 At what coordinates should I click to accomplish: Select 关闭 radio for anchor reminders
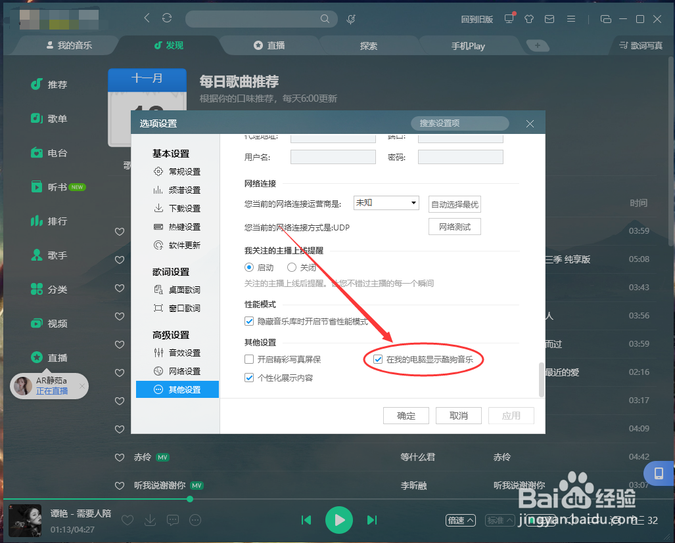tap(291, 267)
